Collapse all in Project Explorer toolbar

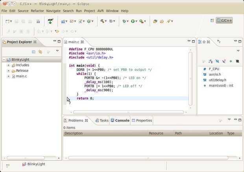pyautogui.click(x=33, y=52)
